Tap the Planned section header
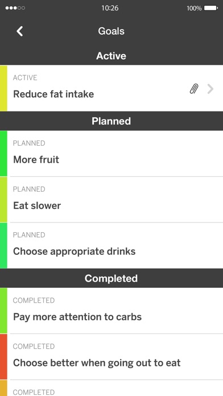Image resolution: width=223 pixels, height=396 pixels. 111,121
